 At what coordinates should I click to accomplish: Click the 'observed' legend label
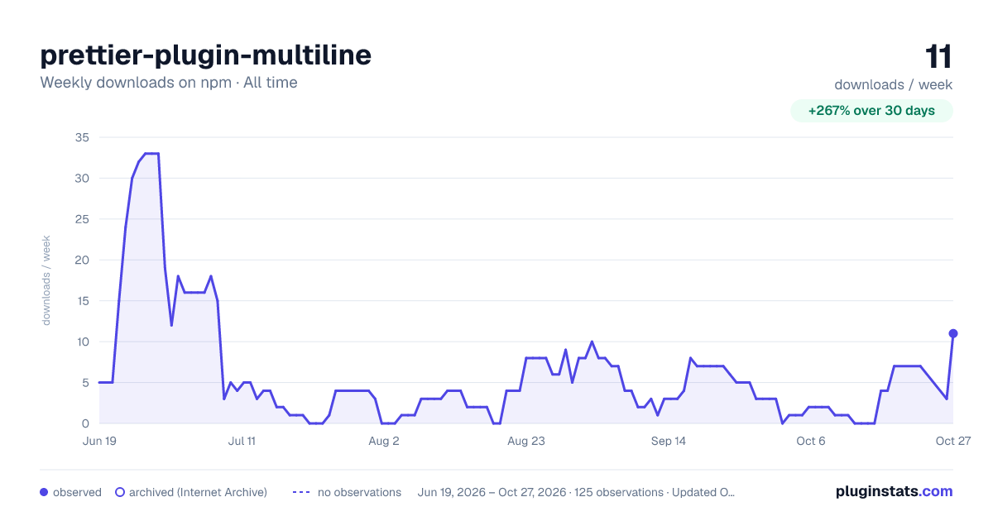pos(77,492)
